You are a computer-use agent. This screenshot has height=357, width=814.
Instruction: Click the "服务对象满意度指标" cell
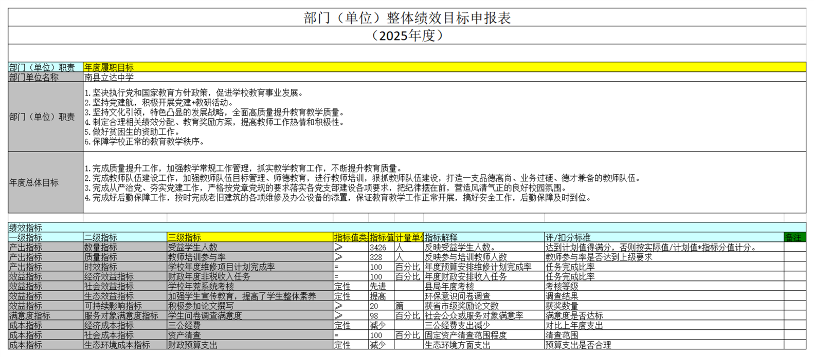point(125,315)
